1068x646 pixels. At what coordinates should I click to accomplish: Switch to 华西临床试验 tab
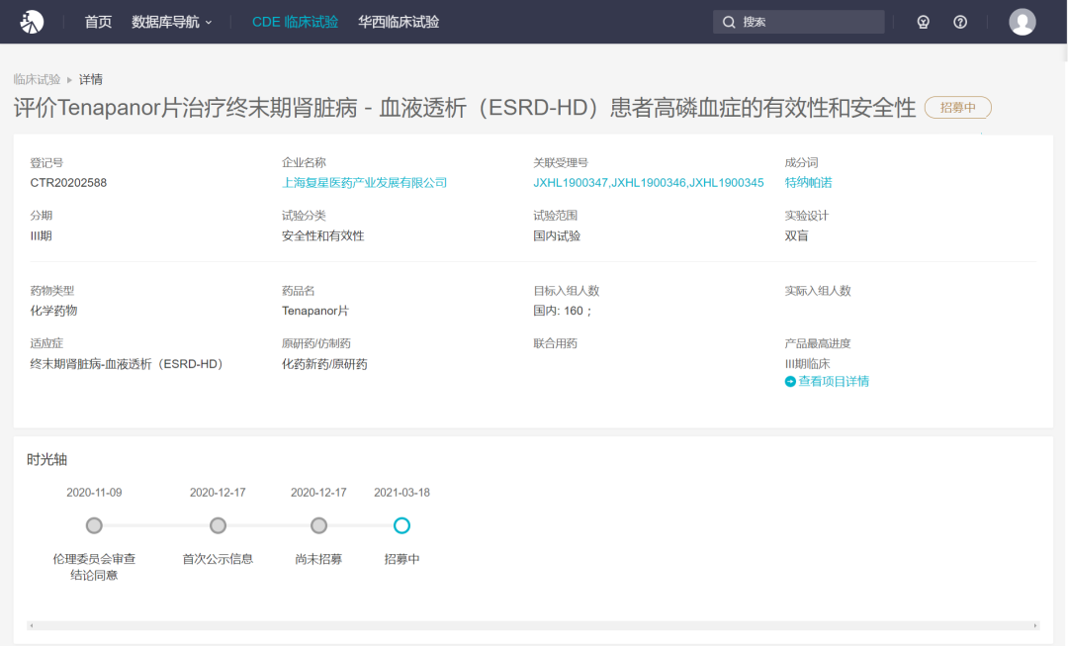399,22
